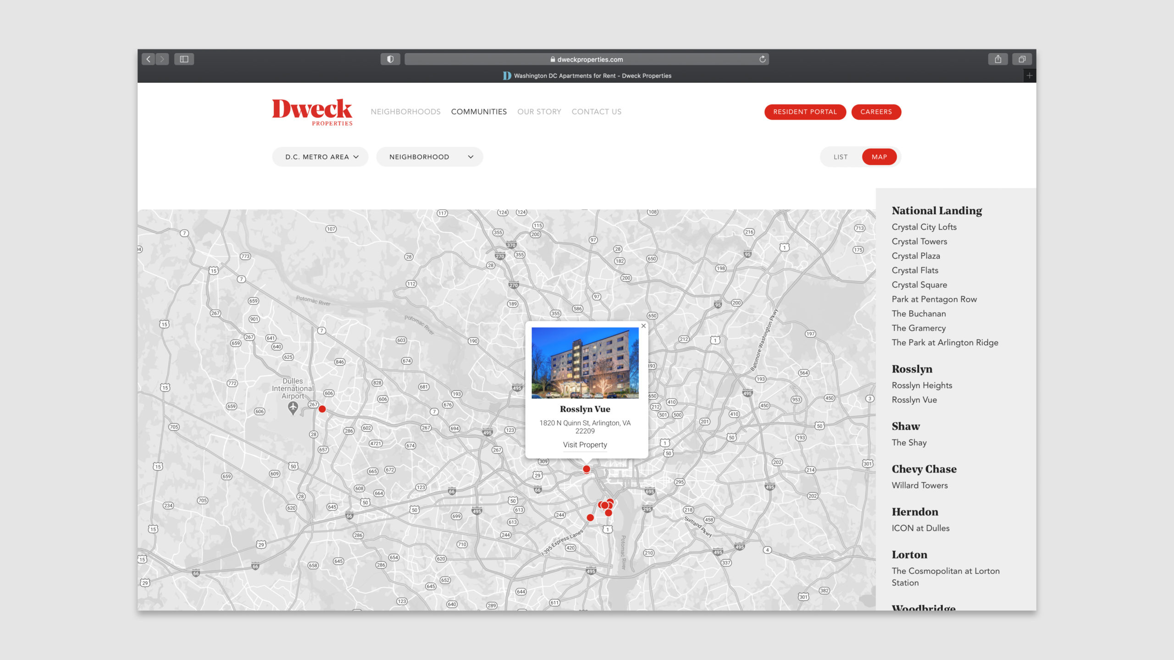Click the red marker near Dulles Airport
This screenshot has width=1174, height=660.
322,409
